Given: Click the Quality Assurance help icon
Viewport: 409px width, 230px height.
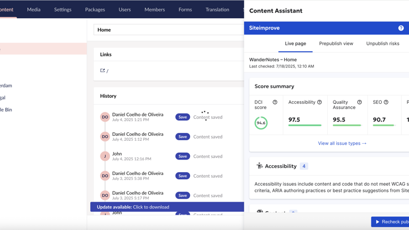Looking at the screenshot, I should pyautogui.click(x=360, y=102).
